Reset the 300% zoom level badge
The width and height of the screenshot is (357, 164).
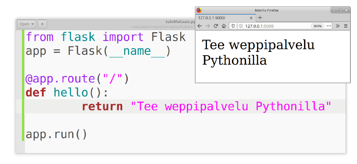click(318, 26)
